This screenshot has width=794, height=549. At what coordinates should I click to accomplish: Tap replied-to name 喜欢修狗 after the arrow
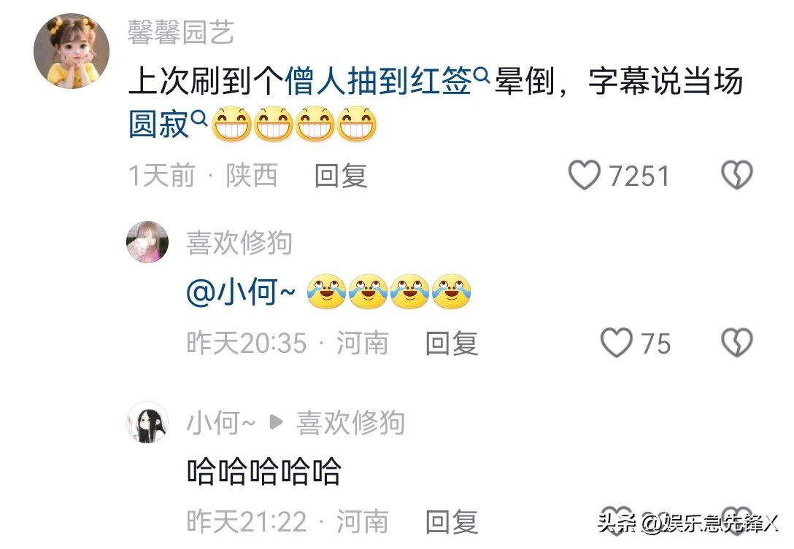click(350, 422)
